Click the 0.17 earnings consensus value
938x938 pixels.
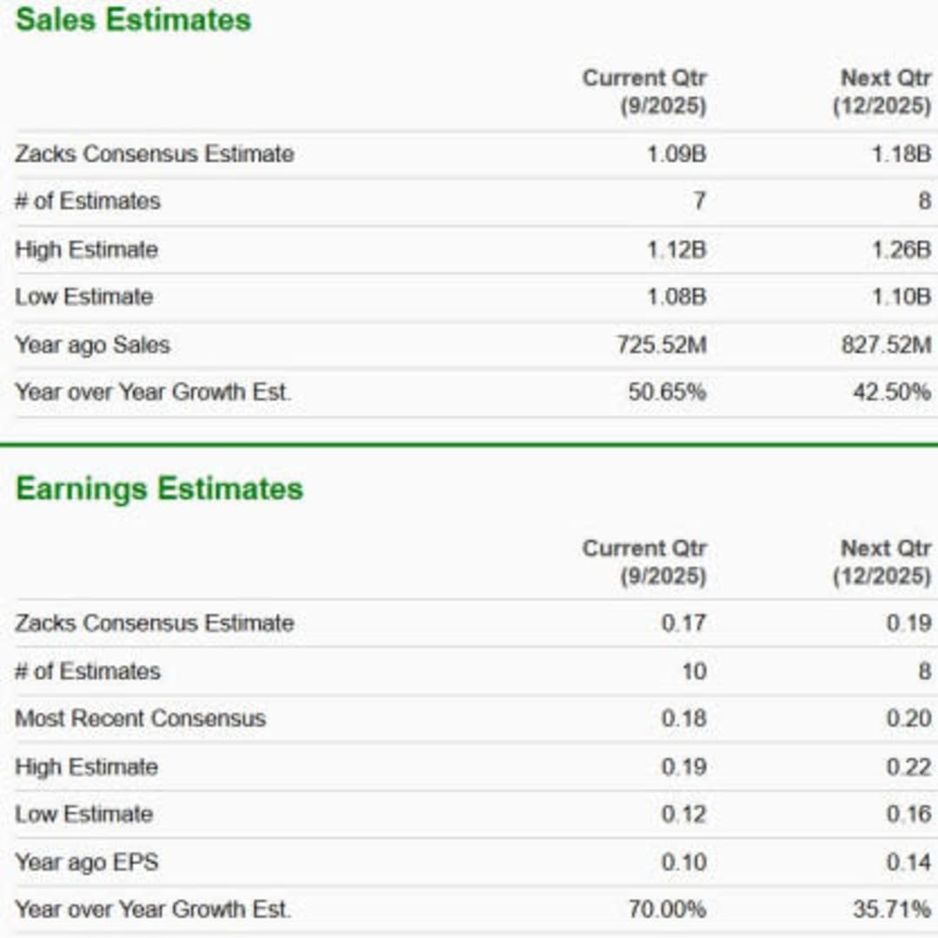click(x=684, y=624)
